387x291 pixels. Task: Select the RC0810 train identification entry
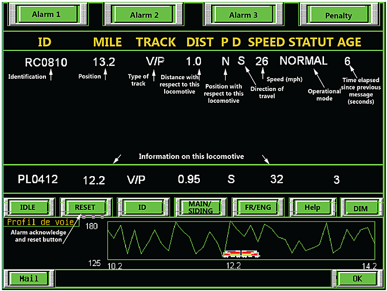click(x=46, y=62)
